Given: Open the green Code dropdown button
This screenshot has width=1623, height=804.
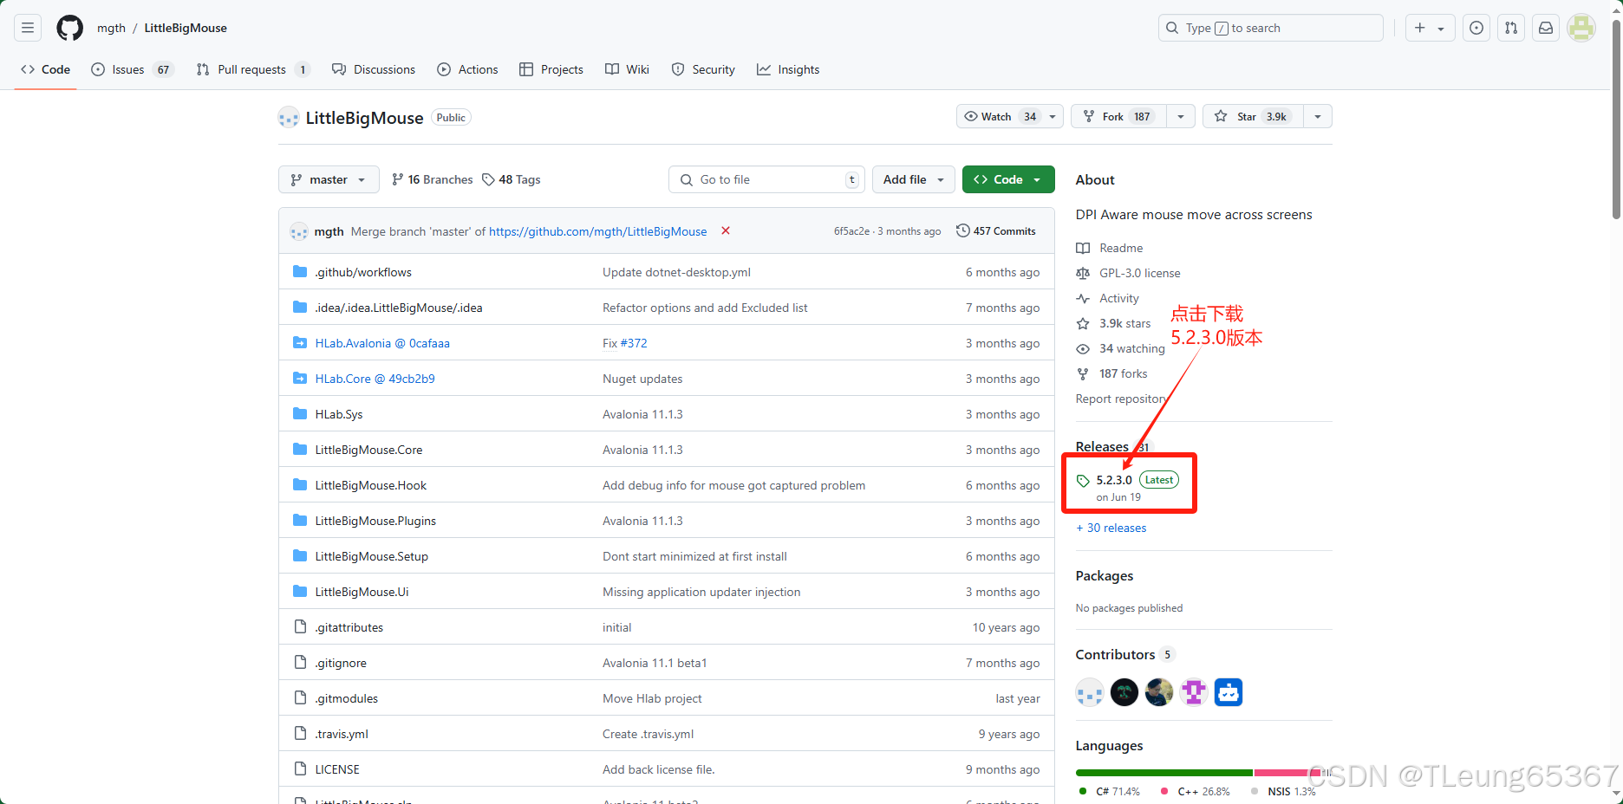Looking at the screenshot, I should click(x=1008, y=179).
